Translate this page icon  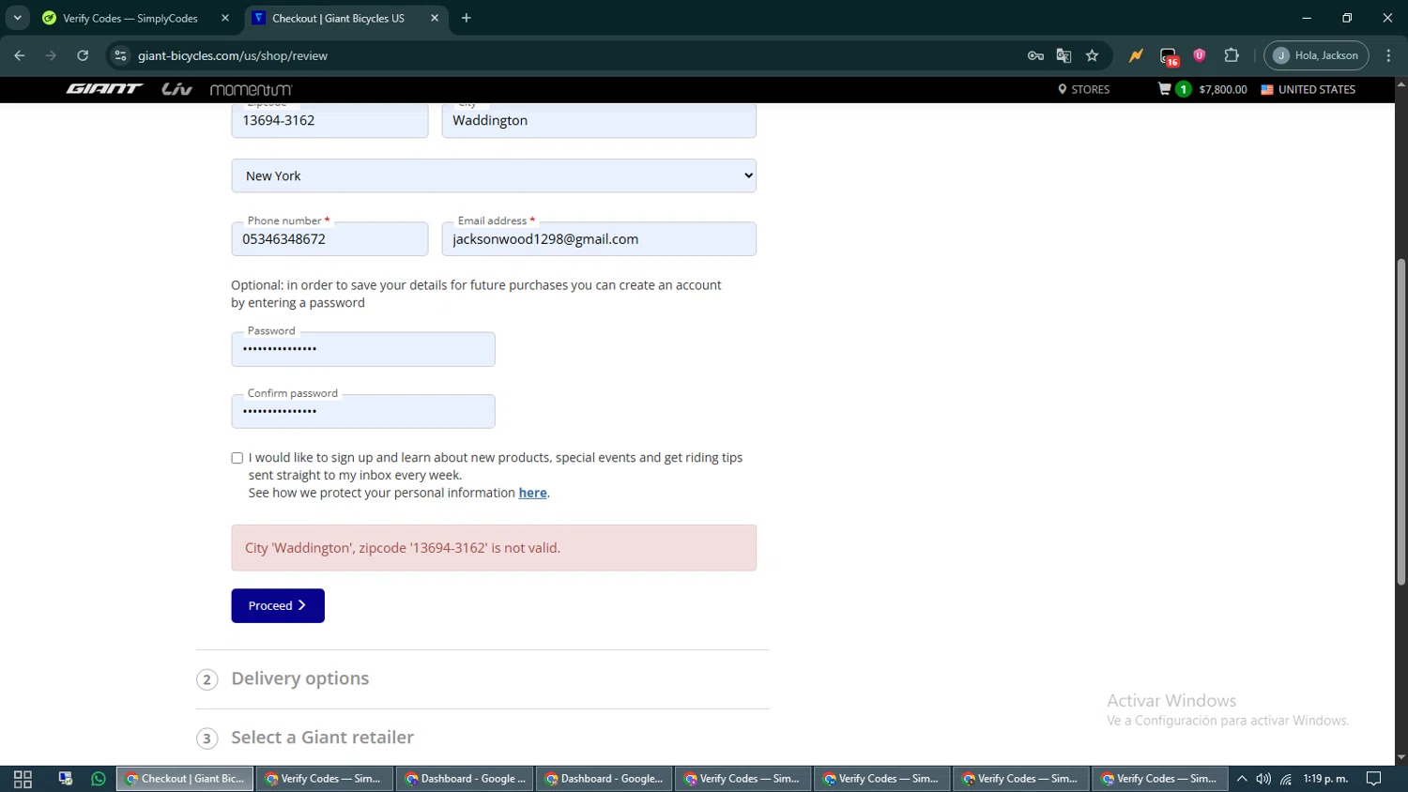[1064, 55]
